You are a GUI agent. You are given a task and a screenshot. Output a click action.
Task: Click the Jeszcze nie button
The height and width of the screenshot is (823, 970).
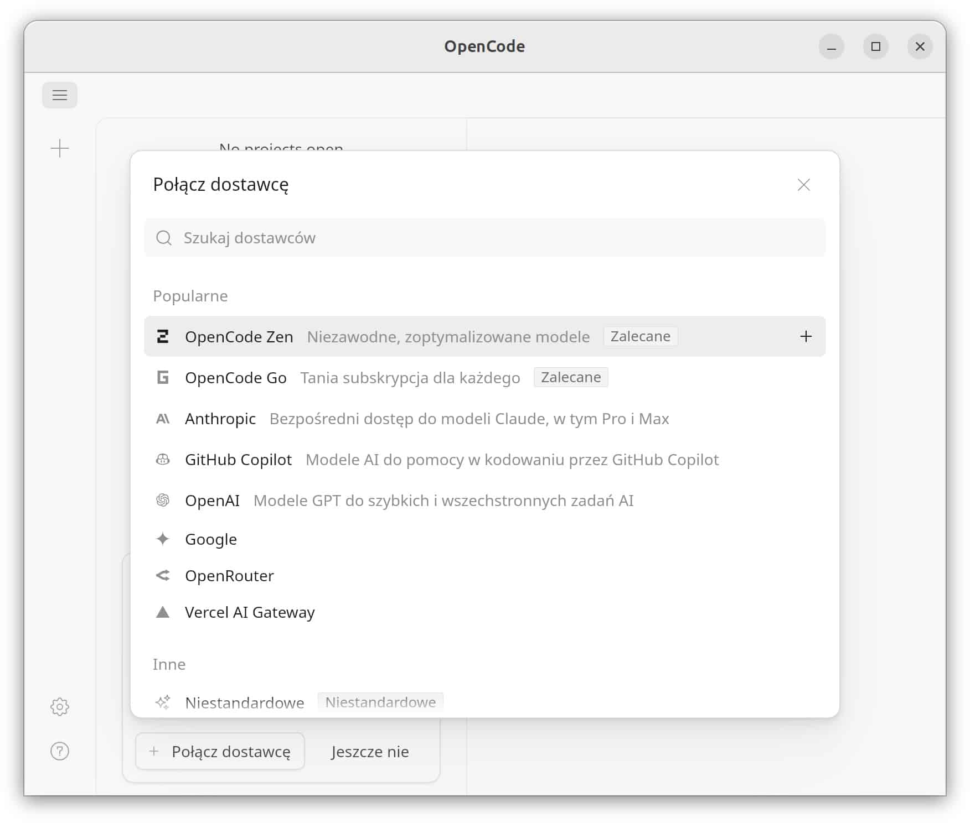tap(370, 751)
